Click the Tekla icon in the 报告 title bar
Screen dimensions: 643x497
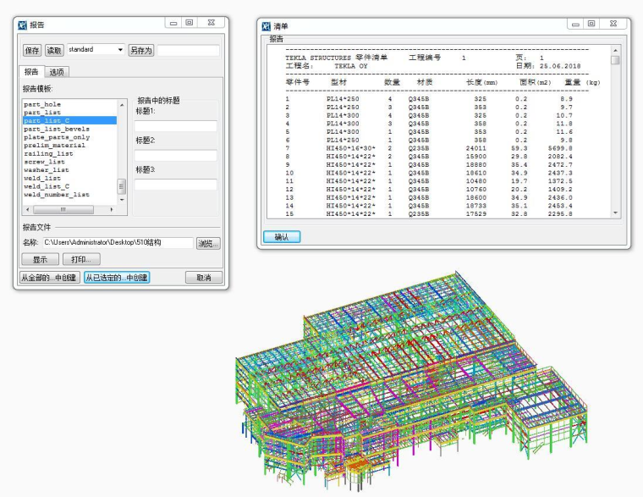(x=23, y=25)
